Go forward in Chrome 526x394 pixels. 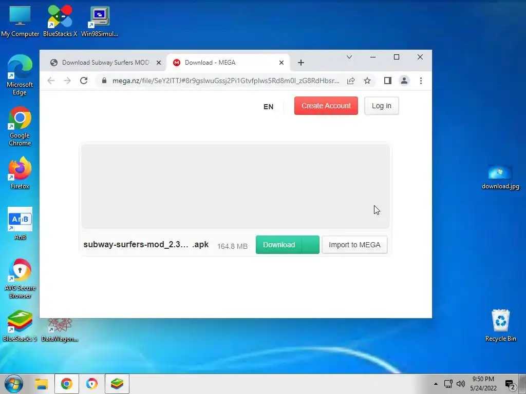tap(67, 81)
